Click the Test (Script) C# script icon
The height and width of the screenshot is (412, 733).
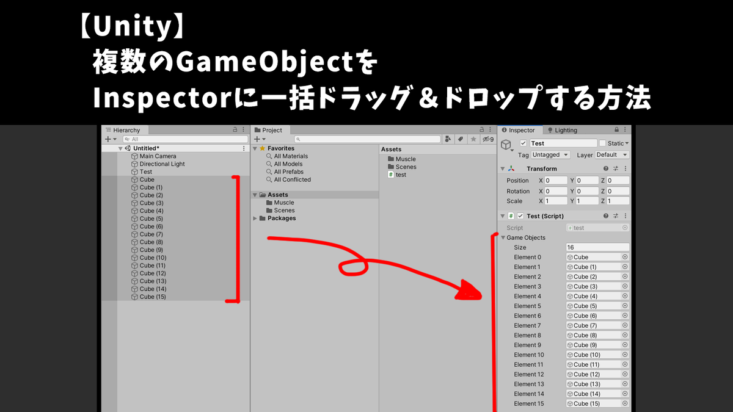click(511, 215)
